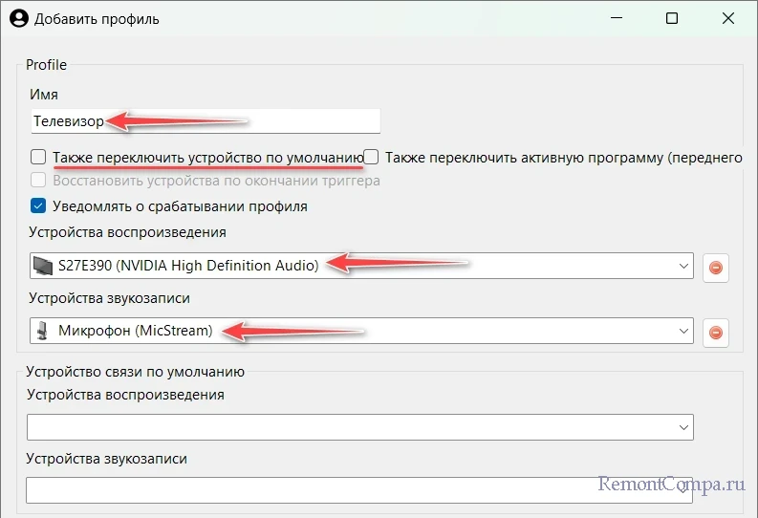Open the S27E390 playback device dropdown
758x518 pixels.
[x=361, y=266]
